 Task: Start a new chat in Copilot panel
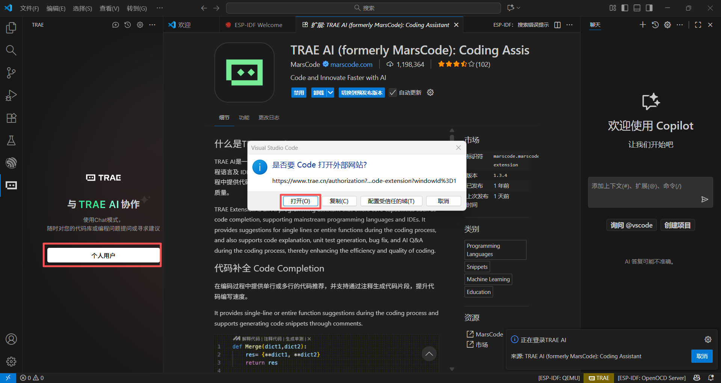tap(643, 25)
